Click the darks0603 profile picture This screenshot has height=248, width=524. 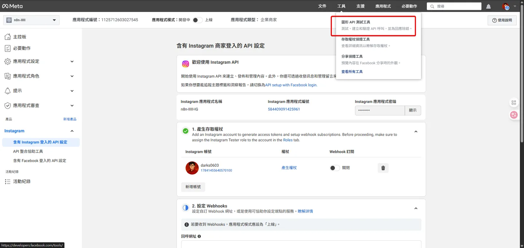pos(192,168)
